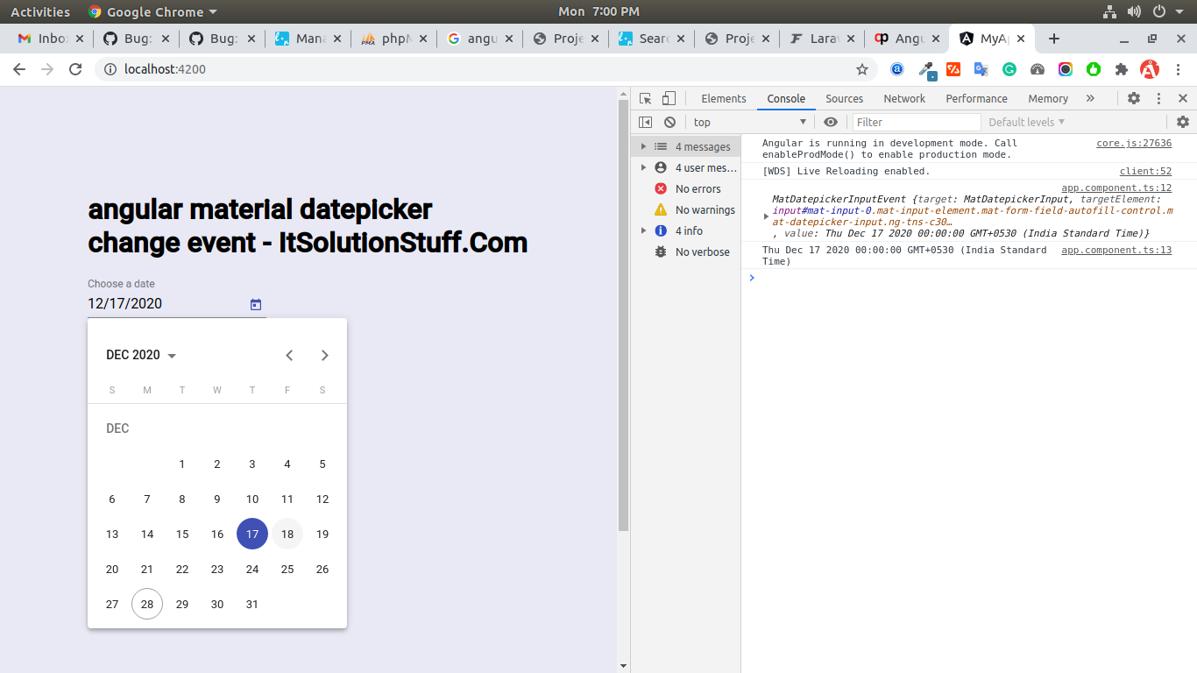Image resolution: width=1197 pixels, height=673 pixels.
Task: Bookmark this page with star icon
Action: [861, 69]
